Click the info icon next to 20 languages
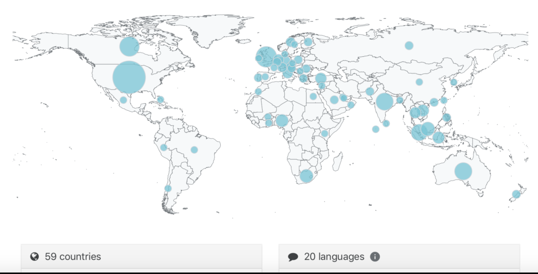The height and width of the screenshot is (274, 538). (x=375, y=257)
